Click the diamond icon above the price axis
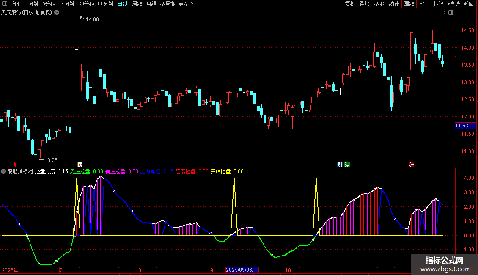Image resolution: width=478 pixels, height=275 pixels. click(443, 13)
